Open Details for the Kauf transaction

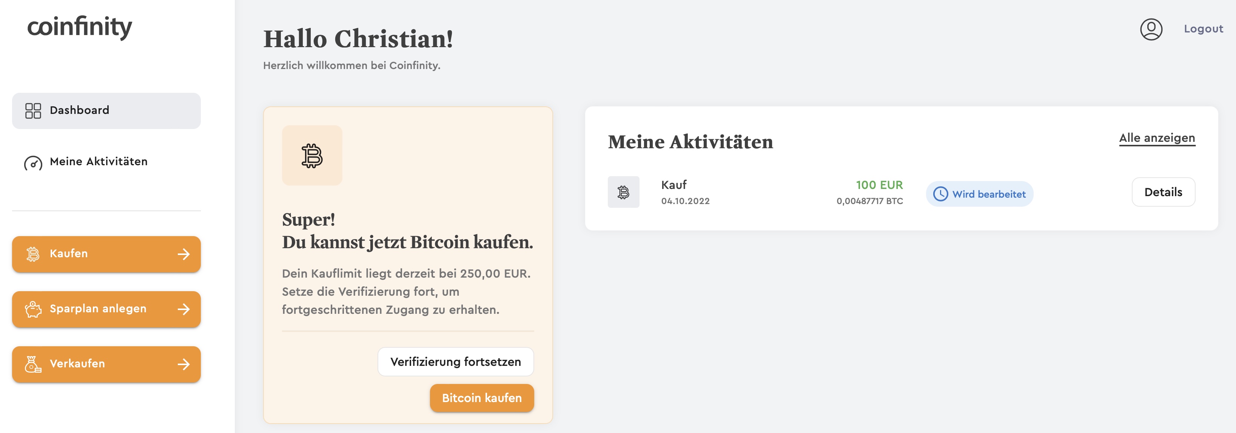tap(1163, 192)
